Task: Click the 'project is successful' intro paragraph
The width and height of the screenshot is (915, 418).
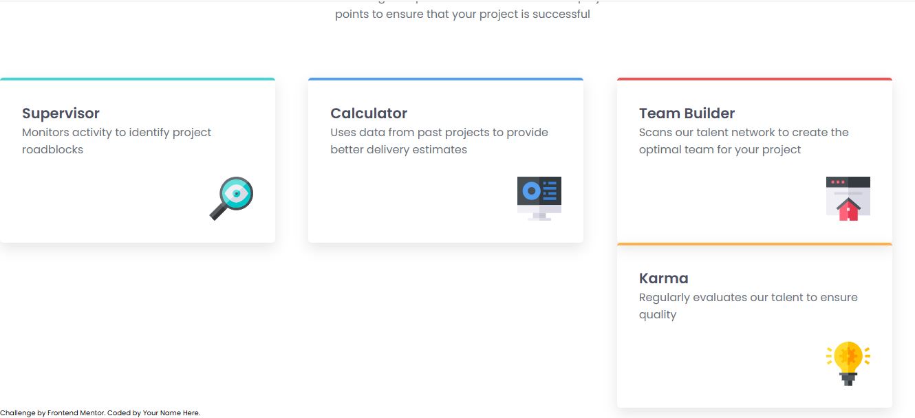Action: tap(462, 14)
